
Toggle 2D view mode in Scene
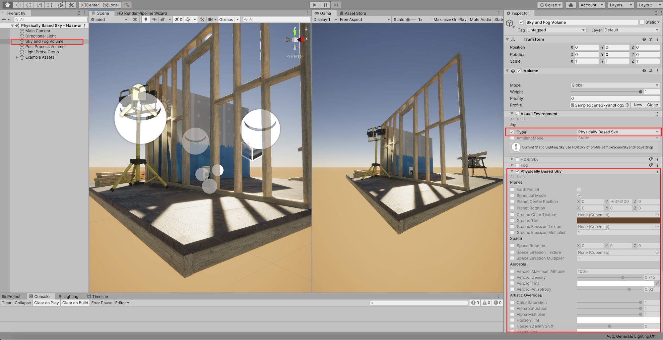(135, 20)
